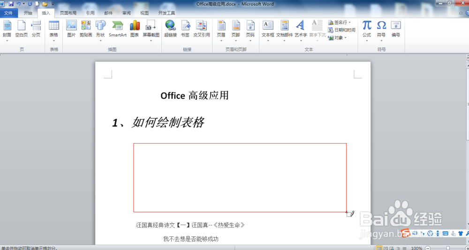The width and height of the screenshot is (469, 250).
Task: Open the 对象 object dropdown
Action: pyautogui.click(x=337, y=38)
